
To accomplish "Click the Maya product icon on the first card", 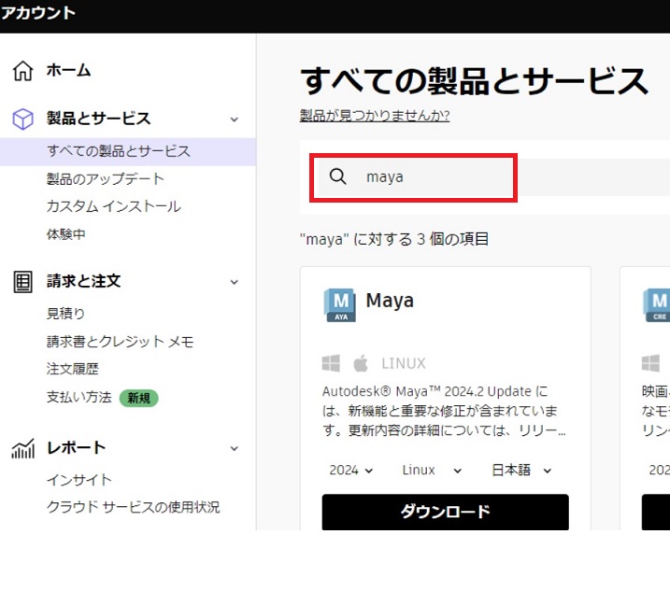I will [340, 305].
